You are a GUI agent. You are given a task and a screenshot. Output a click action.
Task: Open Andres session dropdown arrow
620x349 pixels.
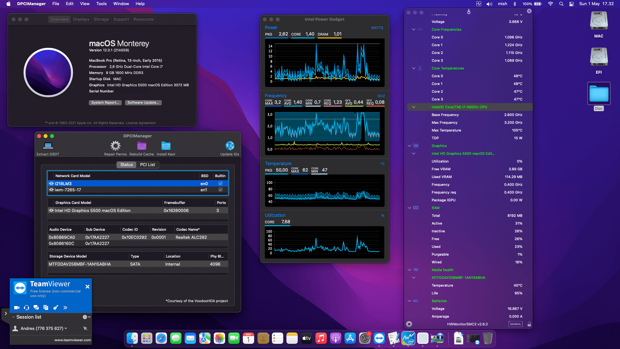66,328
